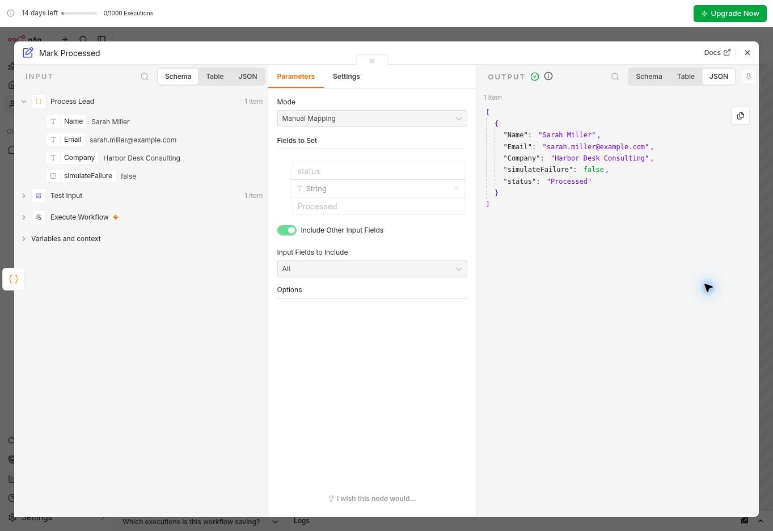Screen dimensions: 773x531
Task: Open Input Fields to Include dropdown
Action: [x=372, y=269]
